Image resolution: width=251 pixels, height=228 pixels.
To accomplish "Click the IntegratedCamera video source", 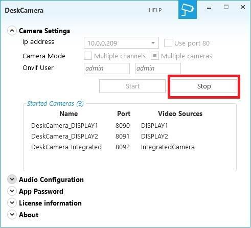I will point(168,147).
